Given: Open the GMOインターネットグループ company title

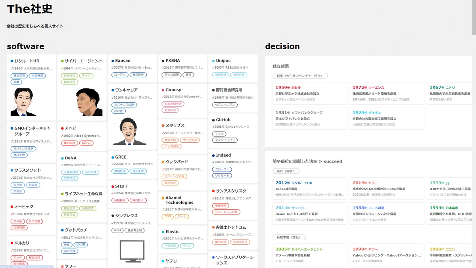Looking at the screenshot, I should coord(32,131).
